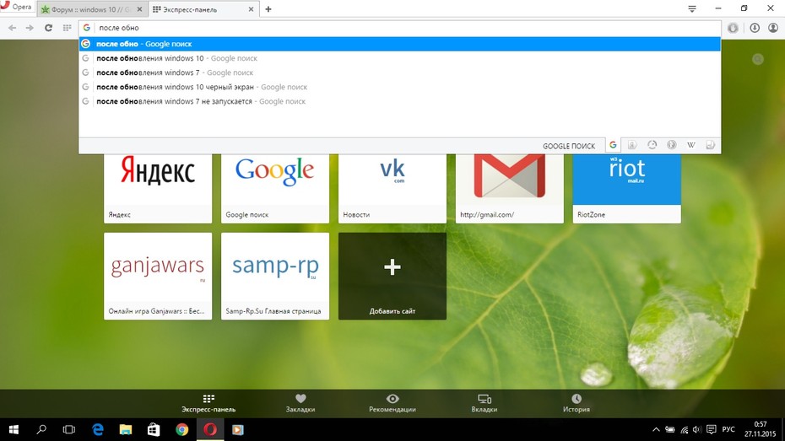Launch Chrome from the taskbar
The height and width of the screenshot is (441, 785).
(x=181, y=429)
